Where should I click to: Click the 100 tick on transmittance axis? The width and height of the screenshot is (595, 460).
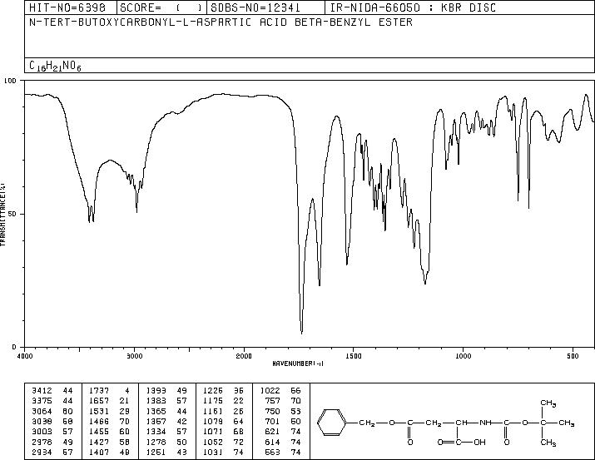pos(10,81)
